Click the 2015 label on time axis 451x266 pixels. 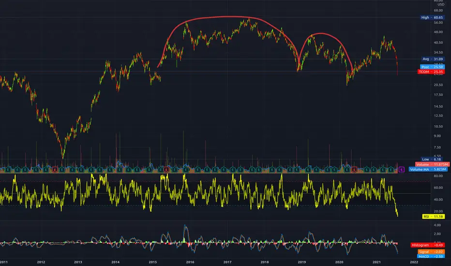tap(153, 262)
